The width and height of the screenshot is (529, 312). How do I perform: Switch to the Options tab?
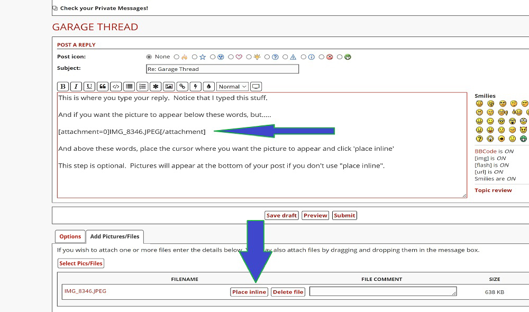tap(70, 236)
